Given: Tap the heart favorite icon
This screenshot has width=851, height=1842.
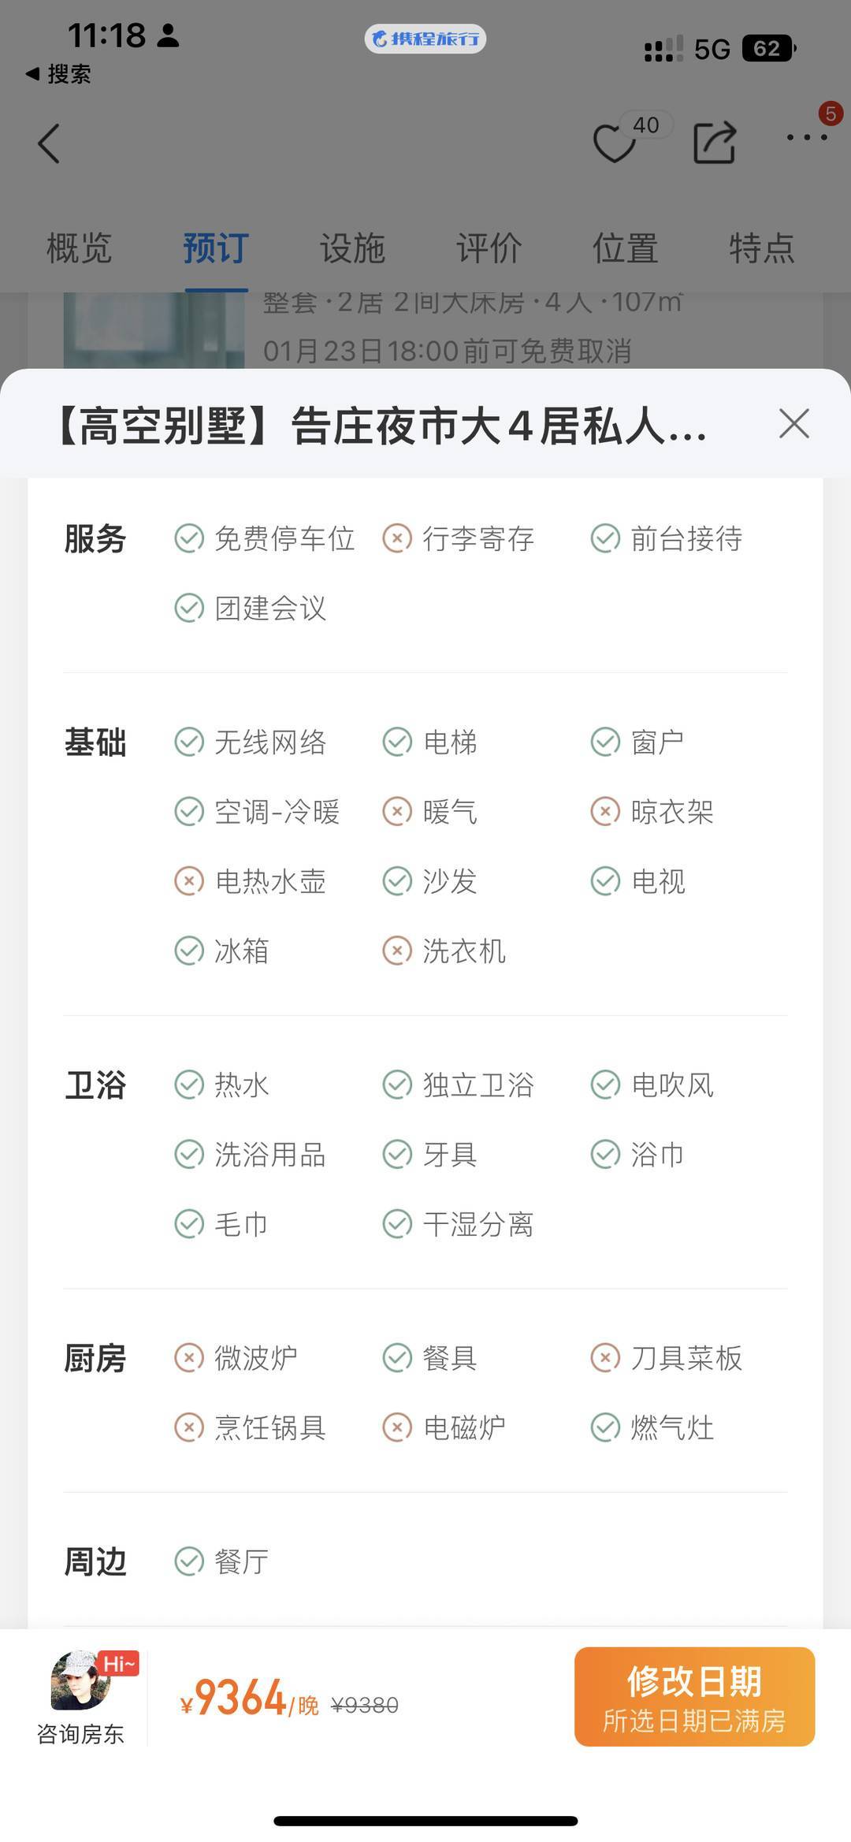Looking at the screenshot, I should (x=614, y=143).
